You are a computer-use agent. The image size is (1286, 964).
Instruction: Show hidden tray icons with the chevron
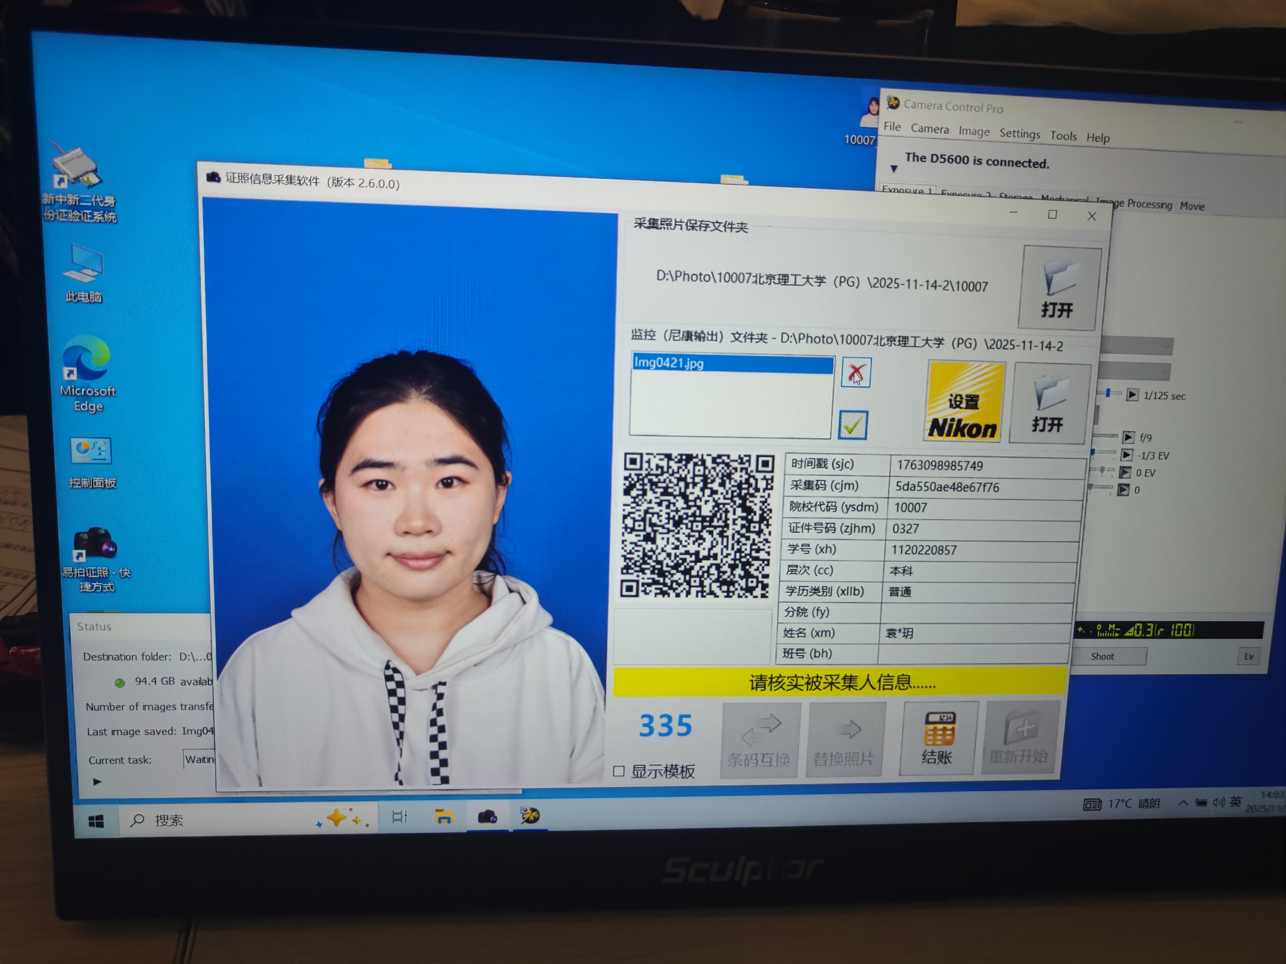click(1182, 803)
